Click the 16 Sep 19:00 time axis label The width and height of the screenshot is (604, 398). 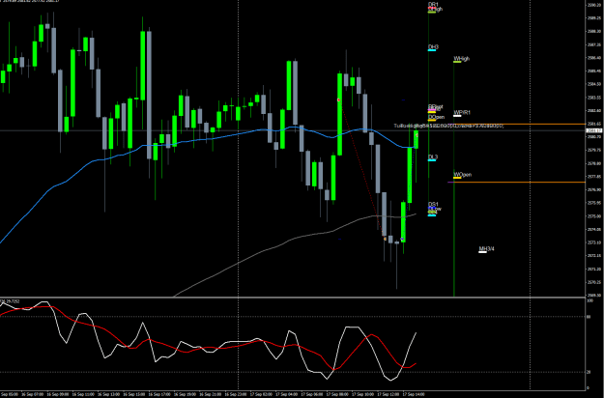(x=185, y=394)
